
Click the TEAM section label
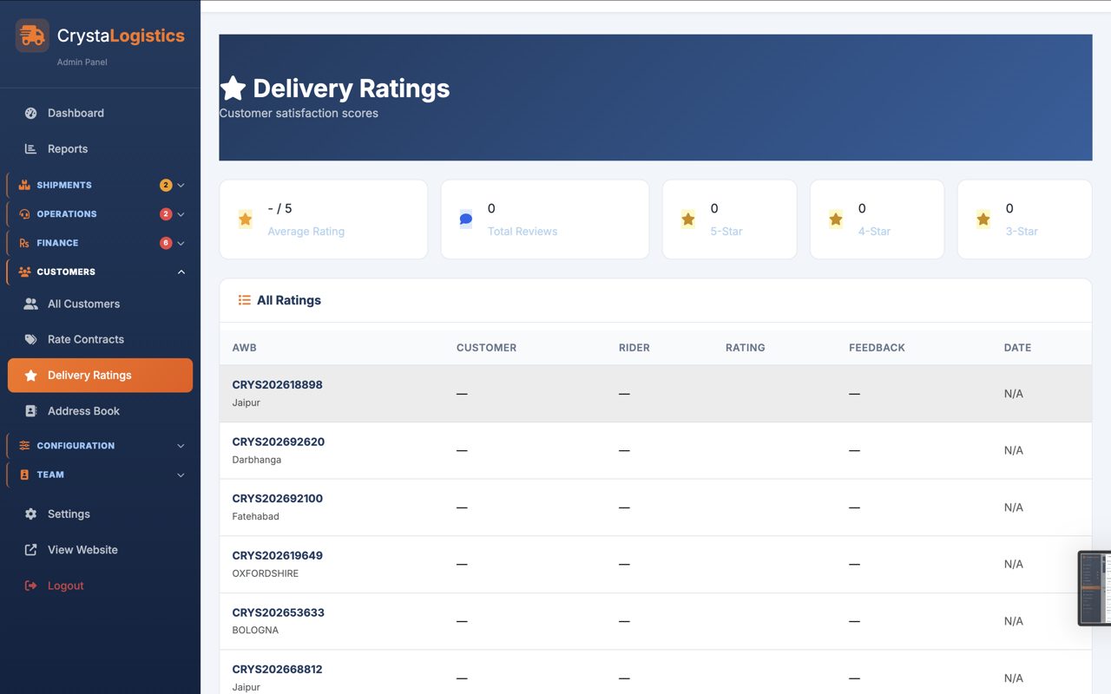(x=50, y=475)
